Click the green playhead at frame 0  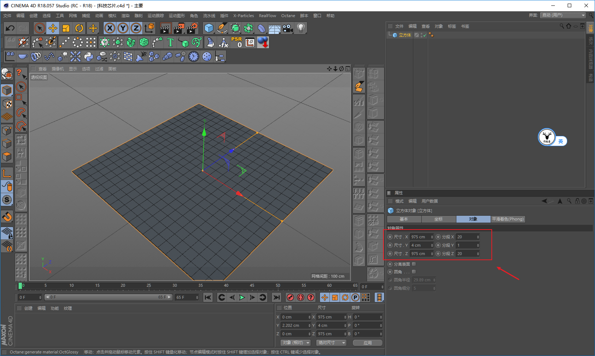[x=20, y=286]
